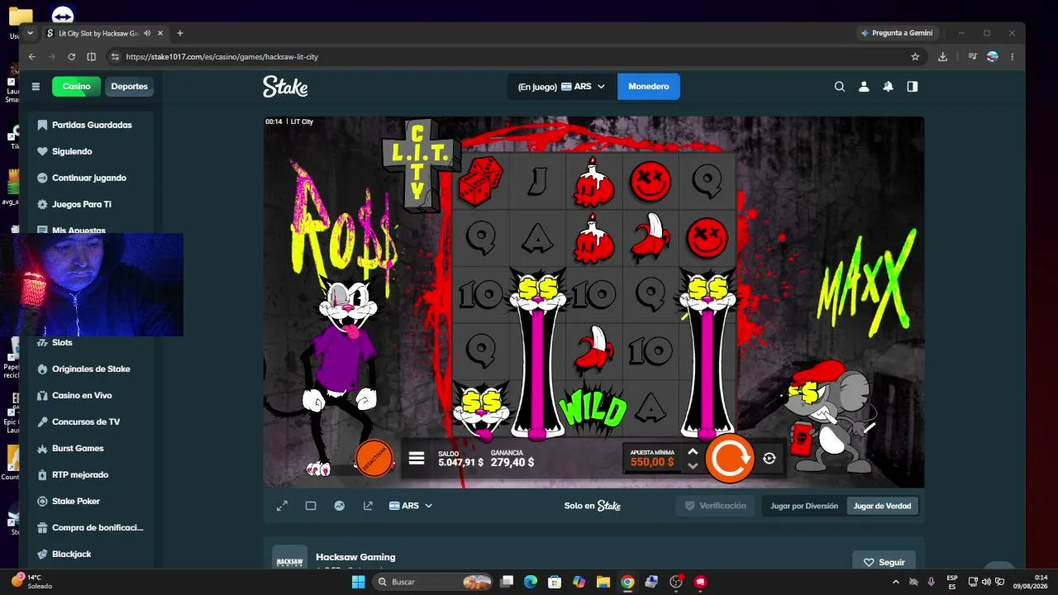Click the browser address bar URL
Image resolution: width=1058 pixels, height=595 pixels.
[x=222, y=57]
